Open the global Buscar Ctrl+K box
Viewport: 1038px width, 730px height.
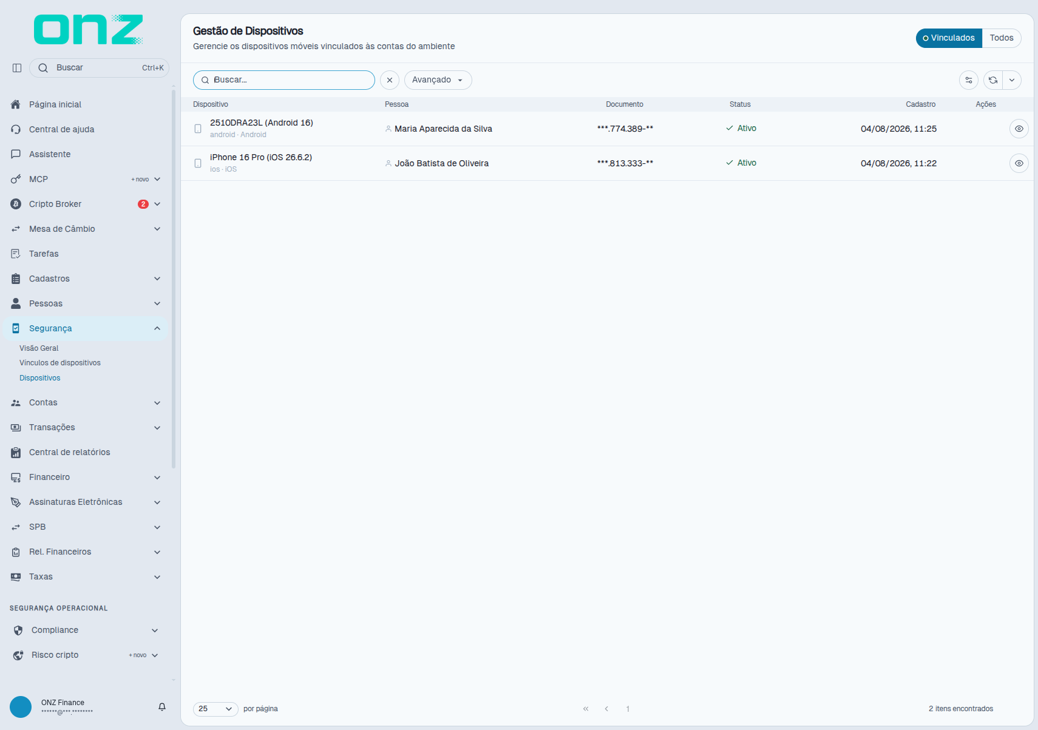click(x=99, y=68)
